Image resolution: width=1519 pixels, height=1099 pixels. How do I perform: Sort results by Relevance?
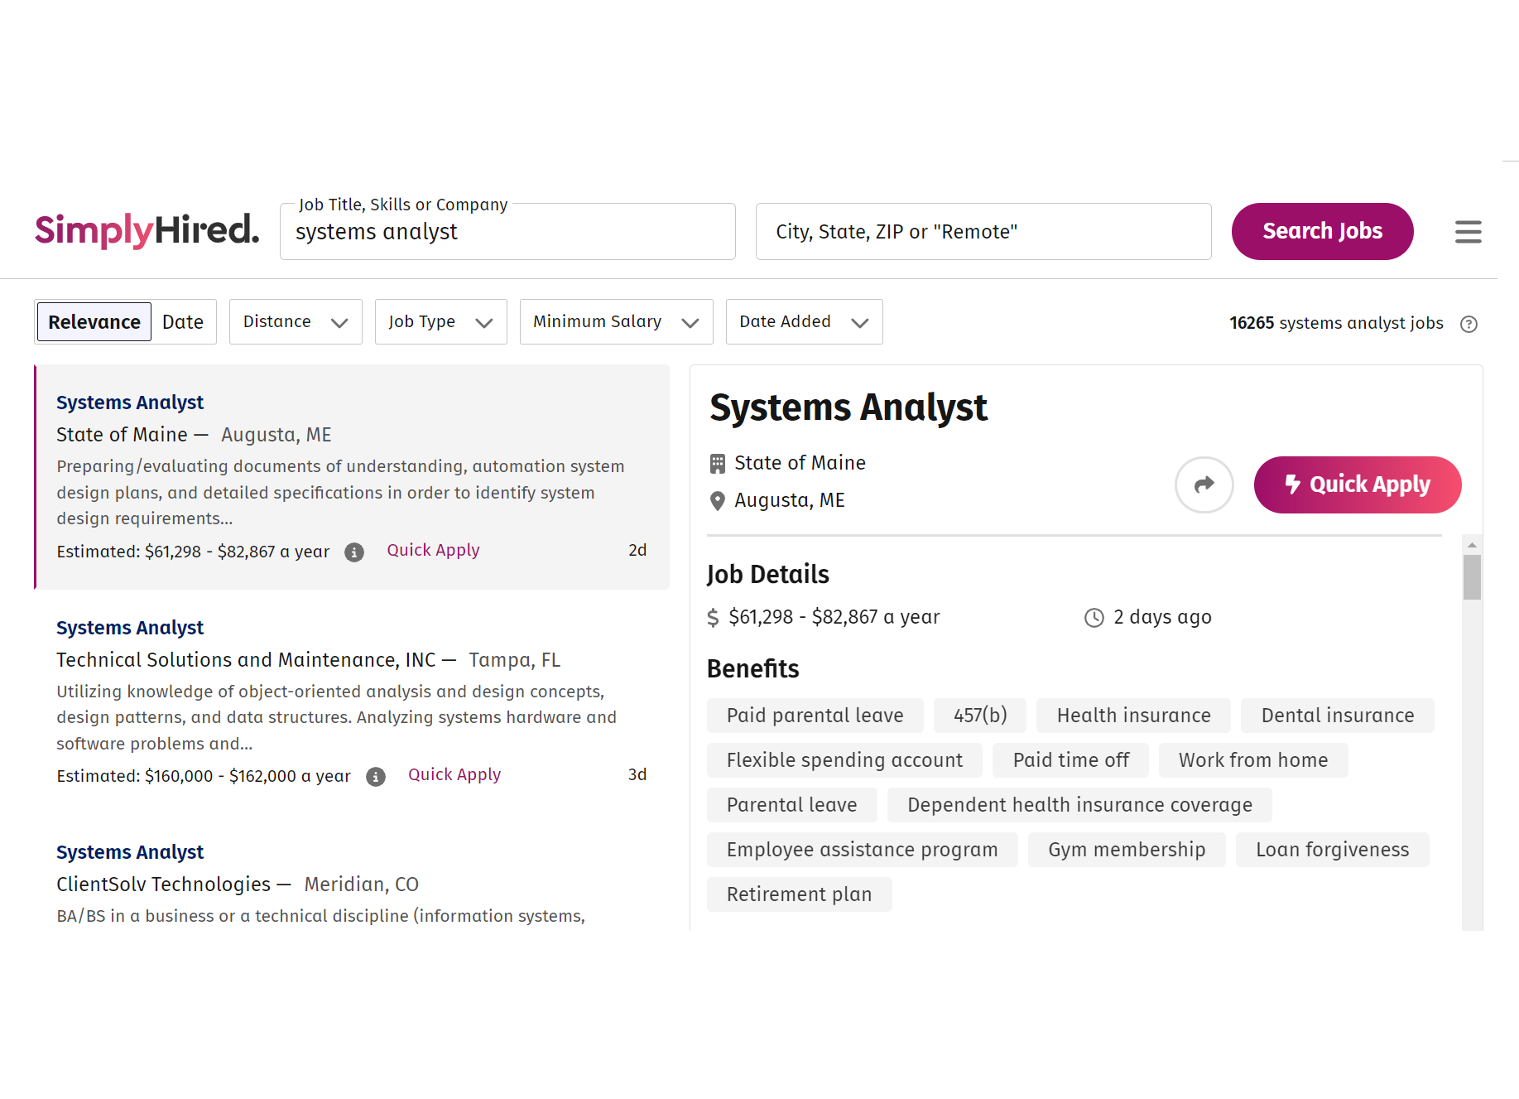[94, 322]
